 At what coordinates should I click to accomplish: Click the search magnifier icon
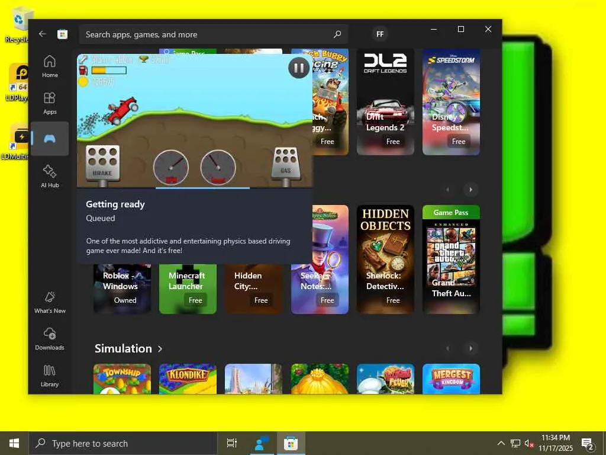click(x=337, y=34)
